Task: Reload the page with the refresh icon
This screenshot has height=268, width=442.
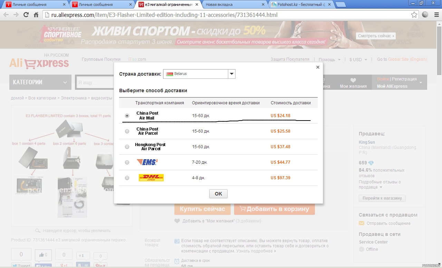Action: (26, 15)
